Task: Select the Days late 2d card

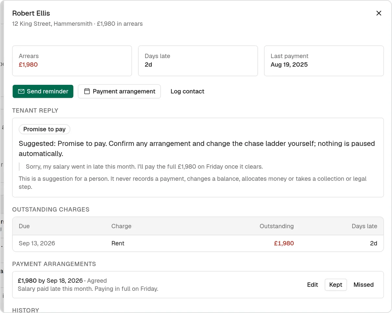Action: click(198, 61)
